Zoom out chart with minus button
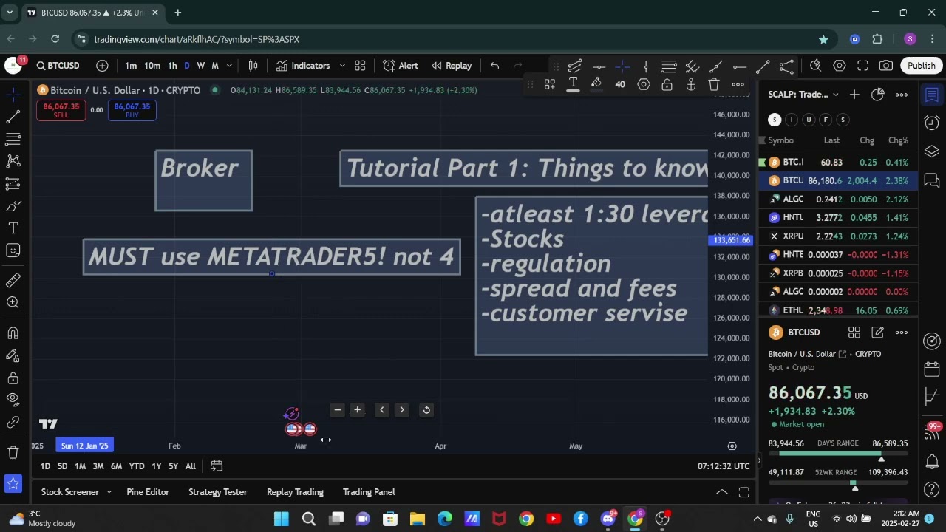Screen dimensions: 946x532 (x=338, y=410)
